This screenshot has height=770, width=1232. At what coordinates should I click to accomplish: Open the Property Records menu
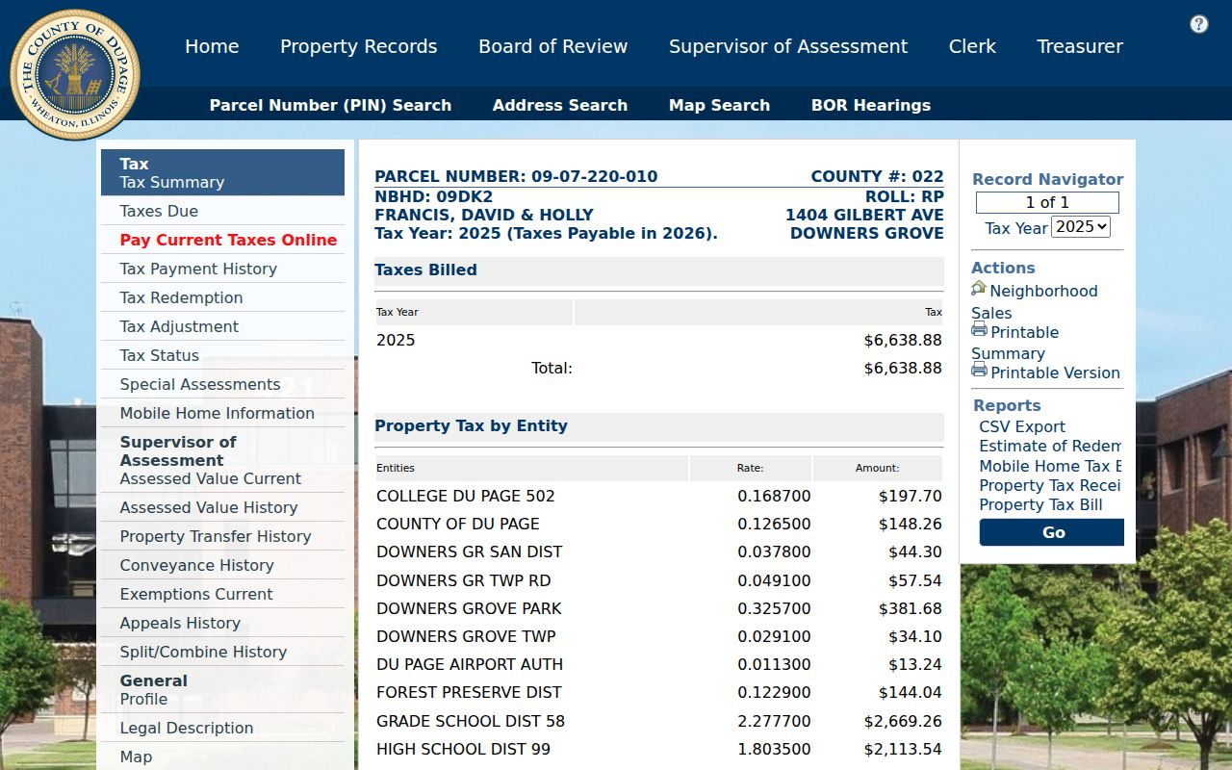(x=359, y=46)
